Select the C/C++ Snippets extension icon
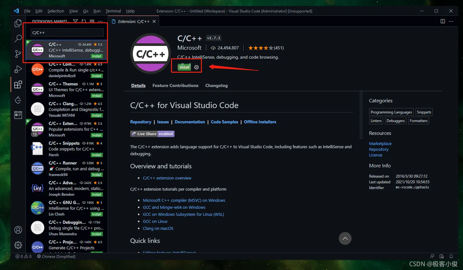This screenshot has height=270, width=463. click(38, 149)
